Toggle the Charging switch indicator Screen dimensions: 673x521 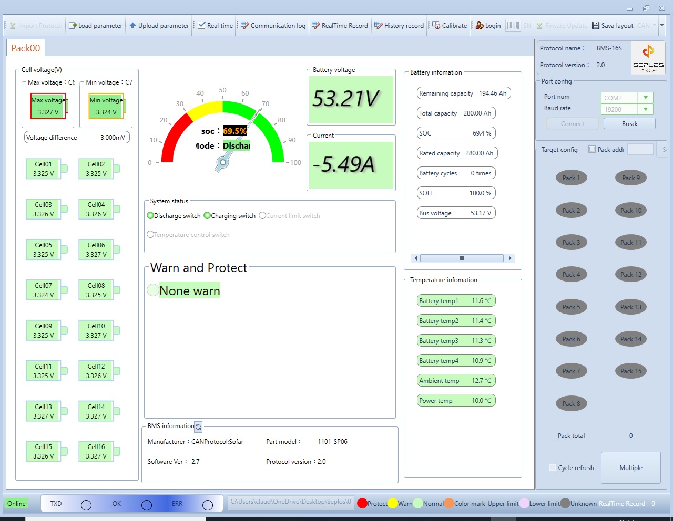(207, 215)
